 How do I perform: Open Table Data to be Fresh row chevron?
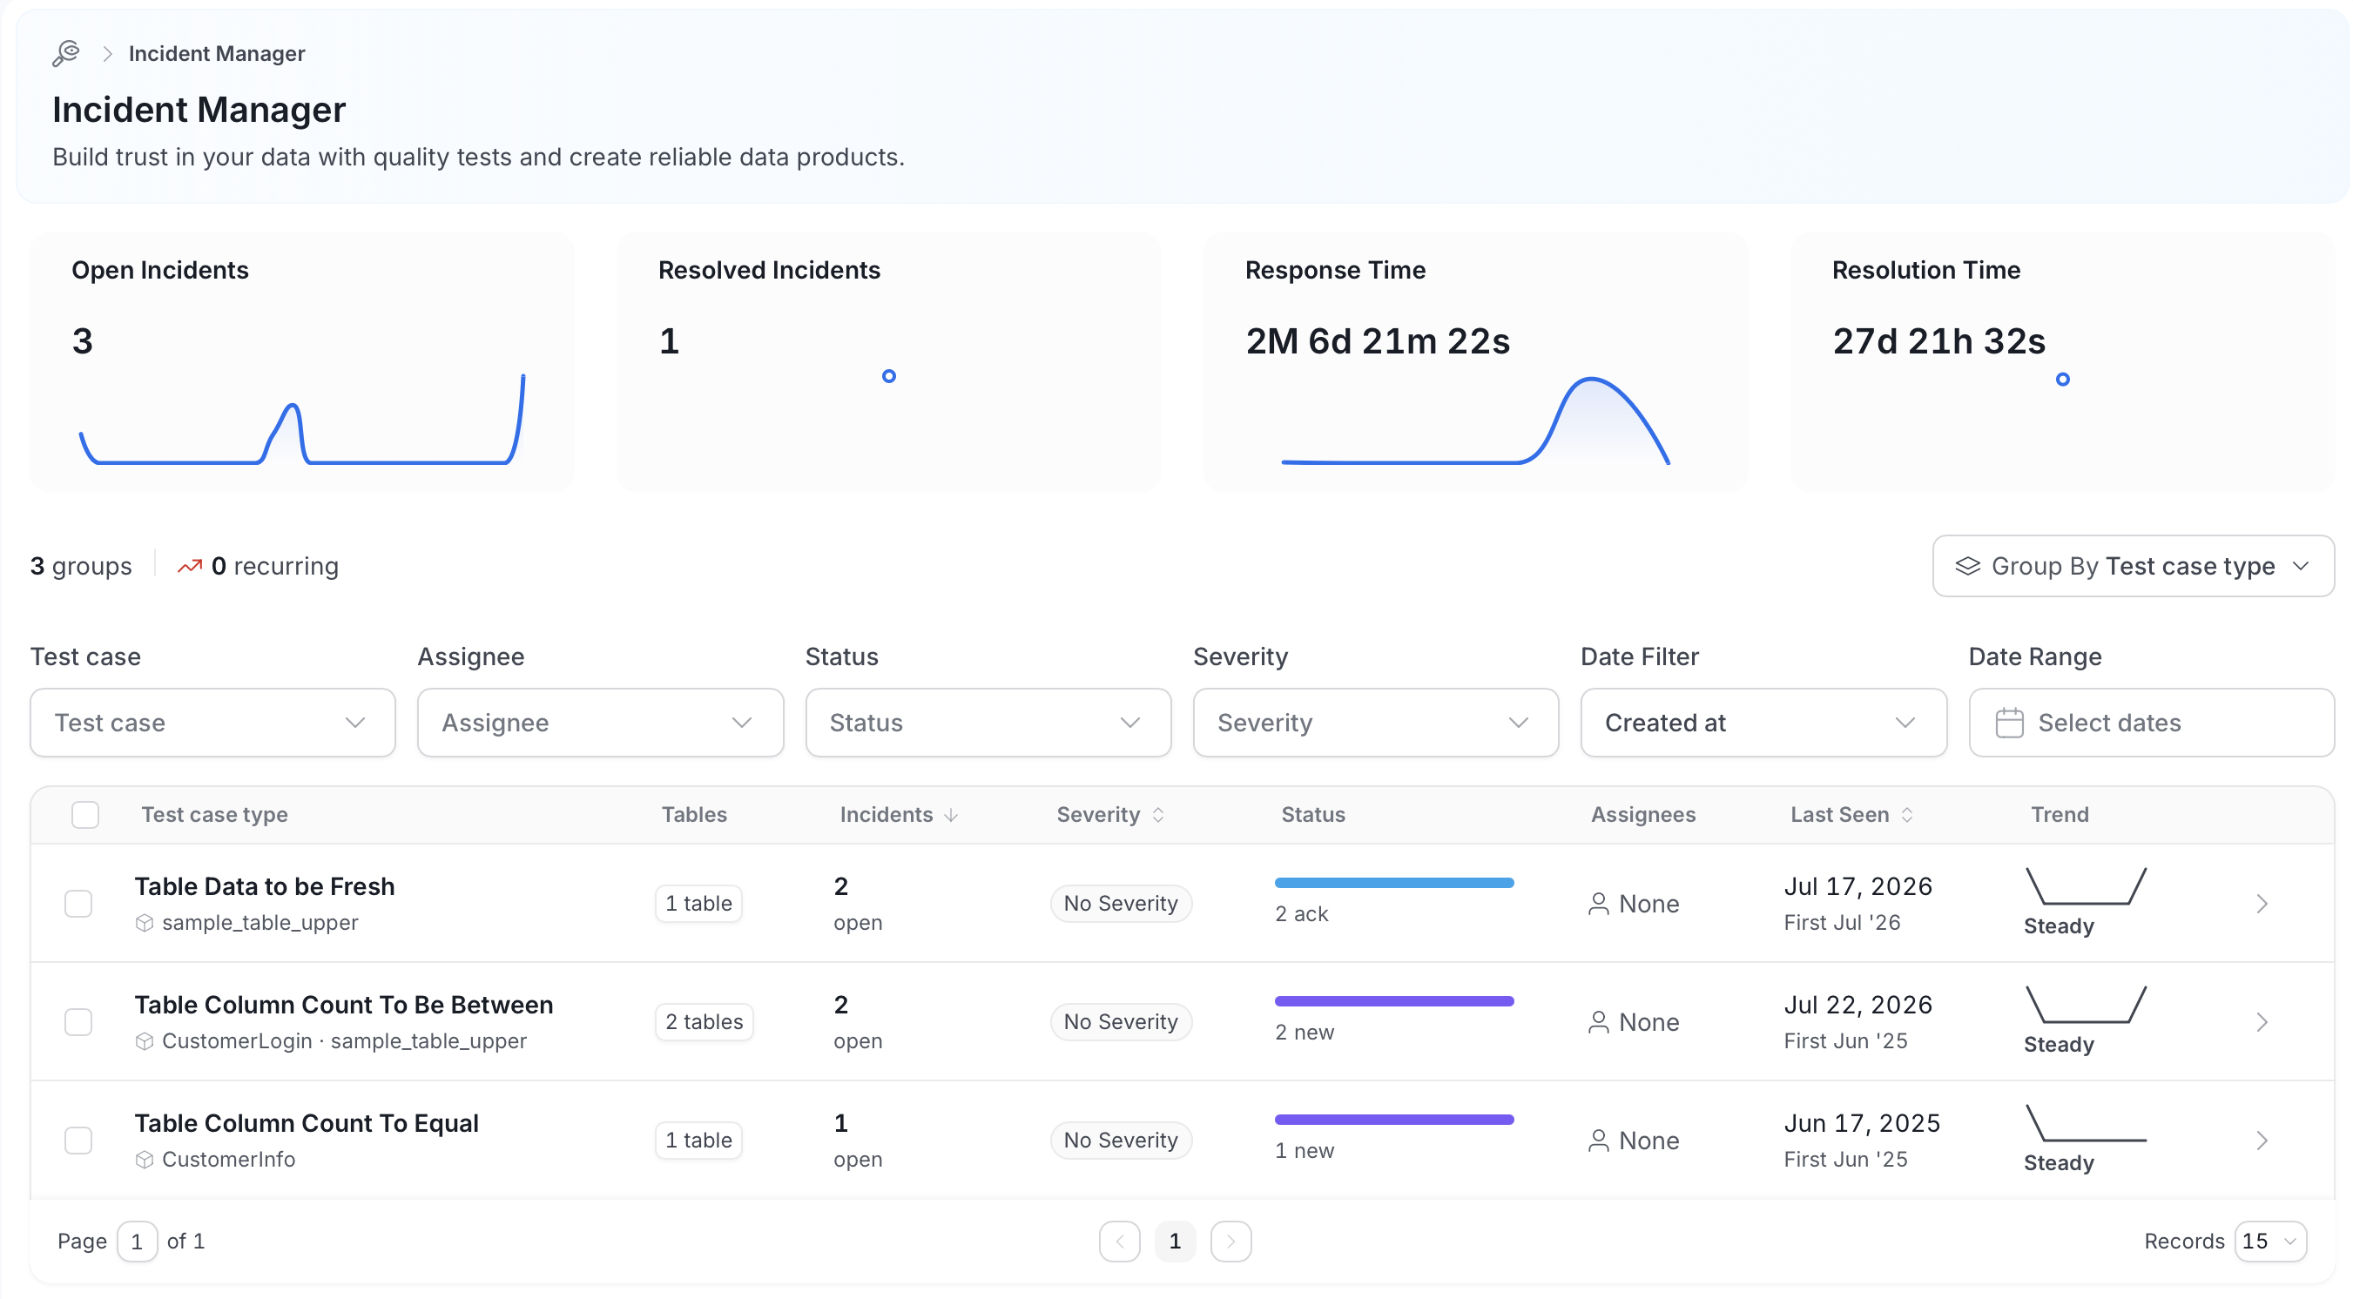(x=2262, y=904)
